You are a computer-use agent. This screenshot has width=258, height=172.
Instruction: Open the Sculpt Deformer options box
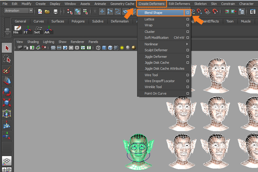coord(187,50)
